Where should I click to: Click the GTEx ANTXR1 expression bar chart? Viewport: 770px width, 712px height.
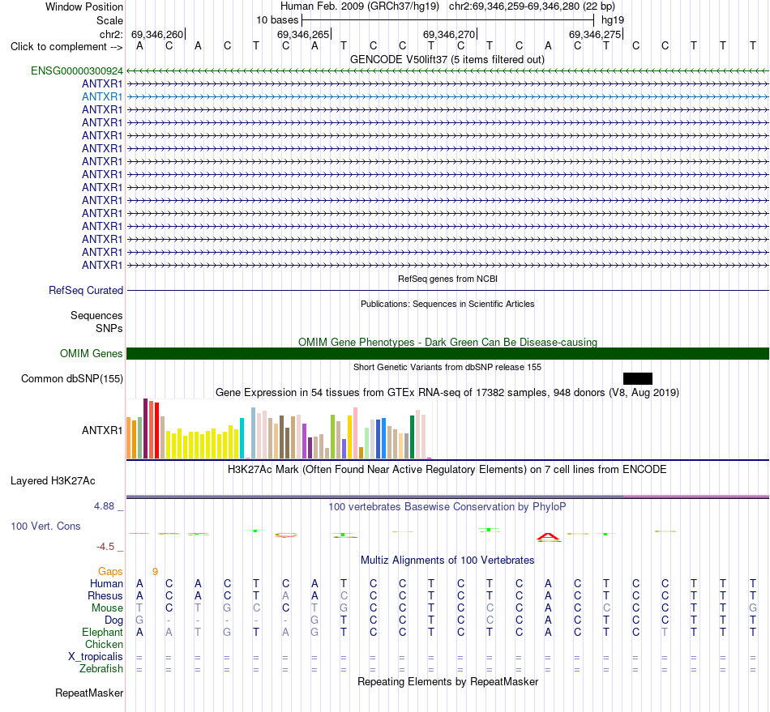coord(279,428)
